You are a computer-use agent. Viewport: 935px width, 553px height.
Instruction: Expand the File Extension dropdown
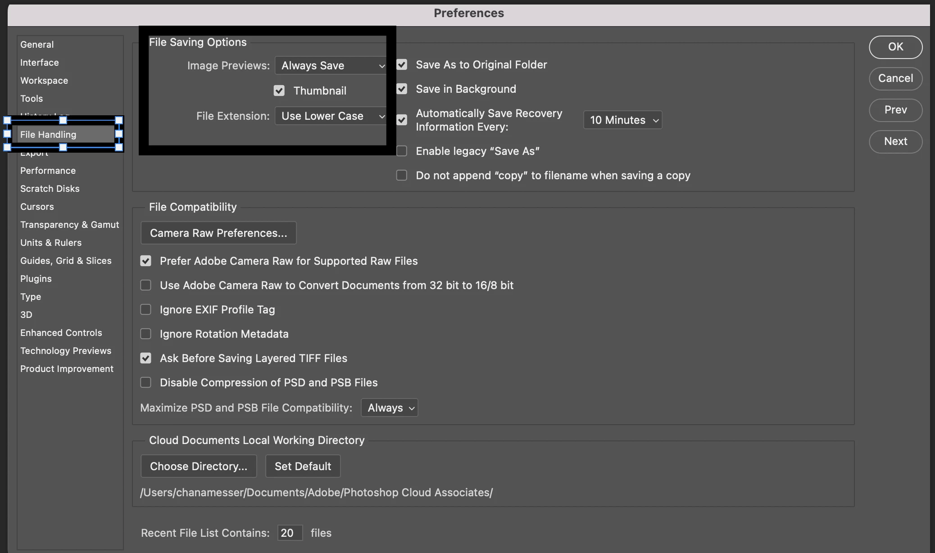(331, 116)
